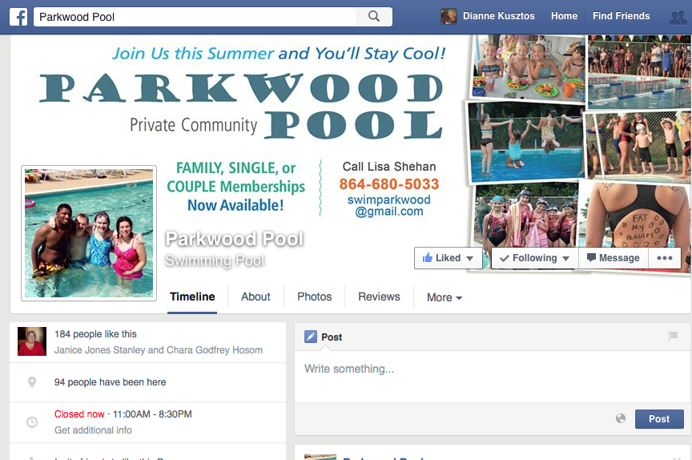
Task: Click the Facebook logo icon
Action: pyautogui.click(x=18, y=17)
